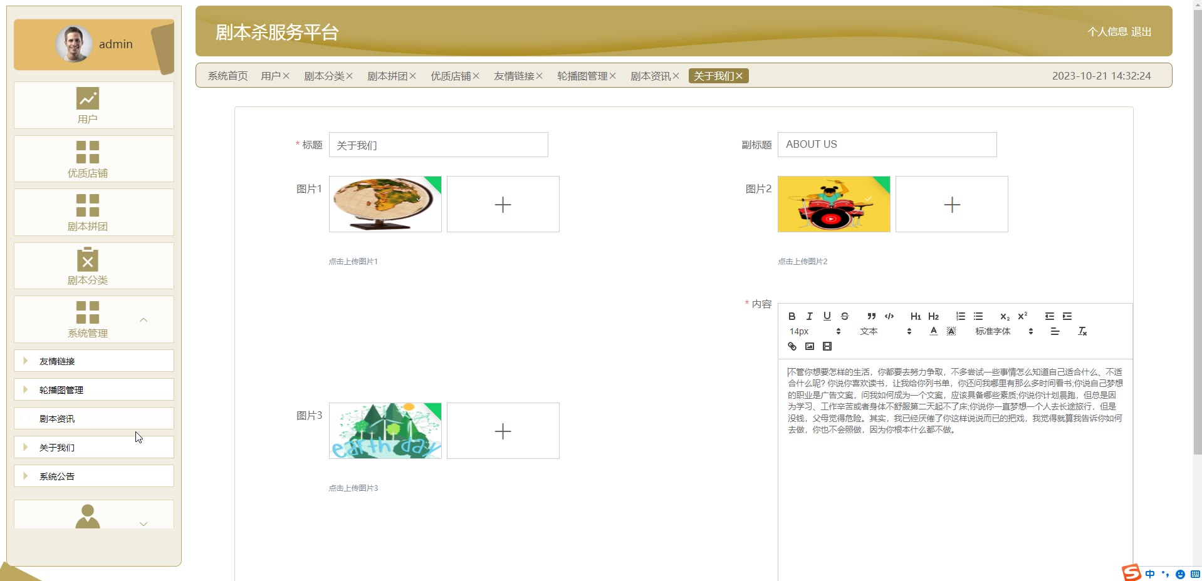Select the globe thumbnail under 图片1
This screenshot has width=1202, height=581.
(385, 204)
